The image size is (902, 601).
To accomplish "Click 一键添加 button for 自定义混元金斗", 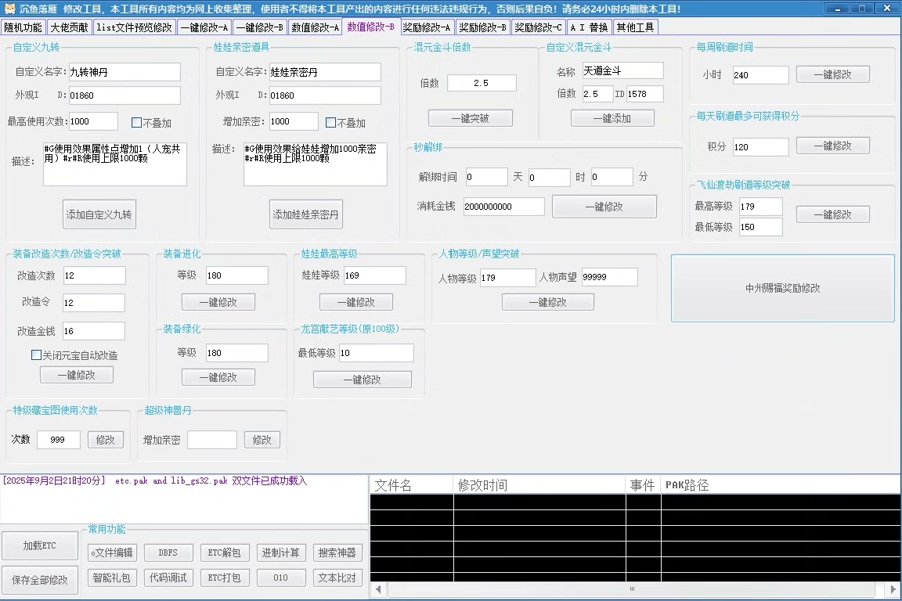I will pyautogui.click(x=612, y=118).
